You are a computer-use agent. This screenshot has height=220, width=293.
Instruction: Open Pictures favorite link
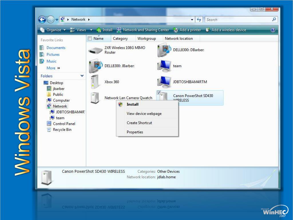(53, 54)
